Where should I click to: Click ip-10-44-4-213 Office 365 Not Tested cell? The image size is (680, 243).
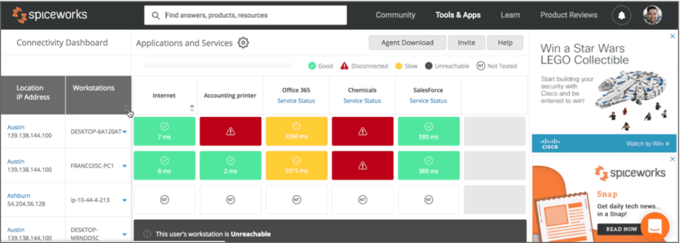(297, 200)
